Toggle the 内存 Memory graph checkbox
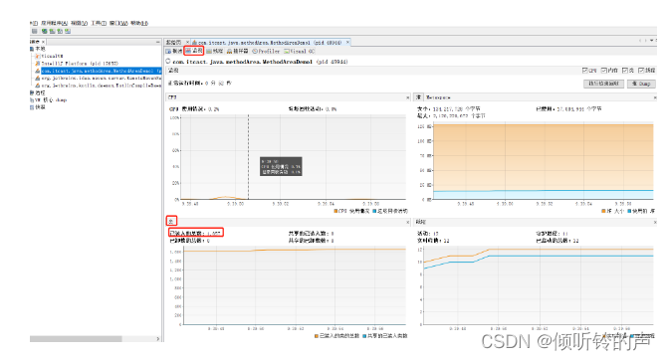Image resolution: width=667 pixels, height=360 pixels. 603,71
